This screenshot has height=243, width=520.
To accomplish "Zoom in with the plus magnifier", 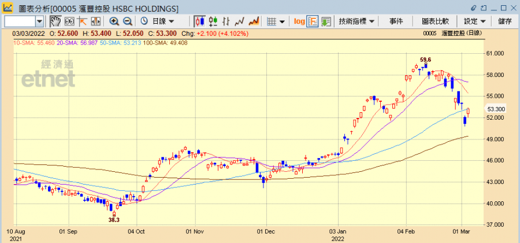I will (x=114, y=21).
